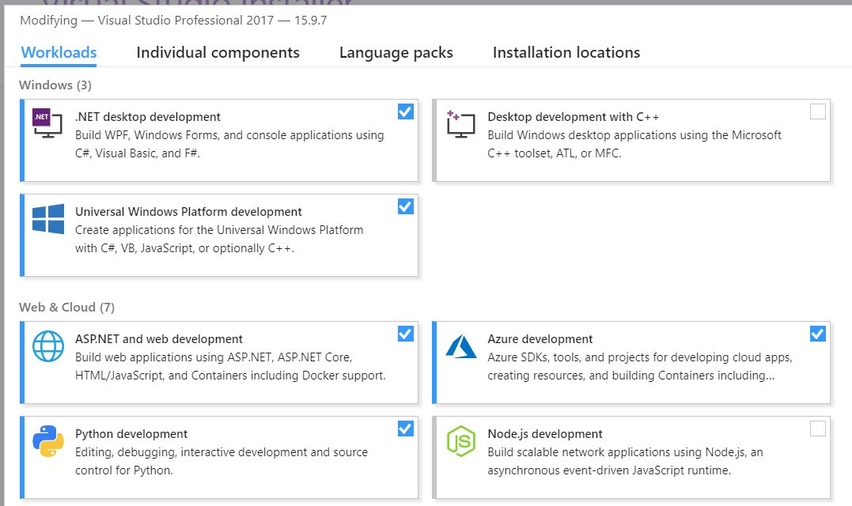Switch to the Workloads tab
The image size is (852, 506).
click(x=59, y=53)
